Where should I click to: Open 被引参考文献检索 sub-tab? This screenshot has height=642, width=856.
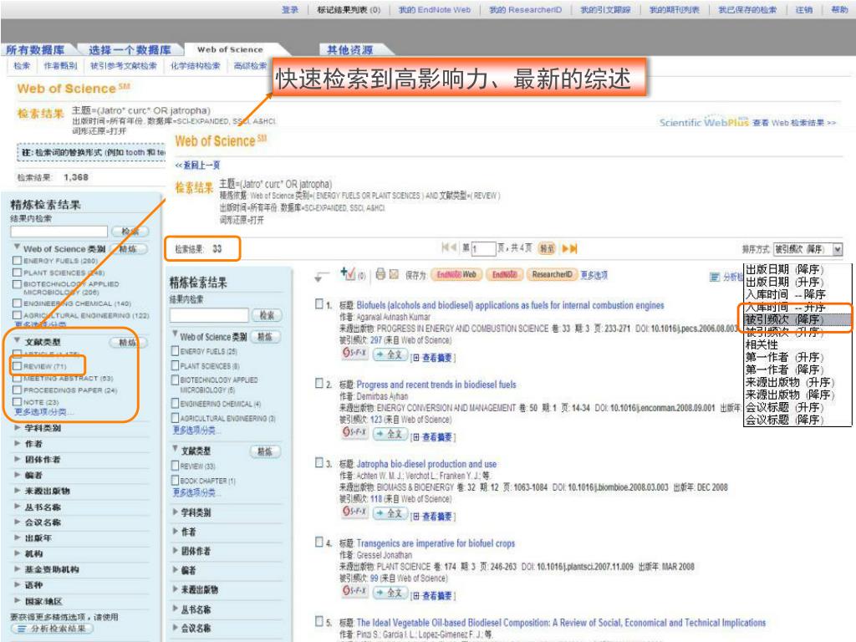[124, 65]
